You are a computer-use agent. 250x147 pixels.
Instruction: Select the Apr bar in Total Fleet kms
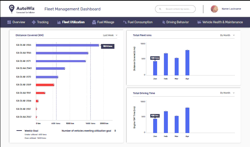(x=187, y=63)
